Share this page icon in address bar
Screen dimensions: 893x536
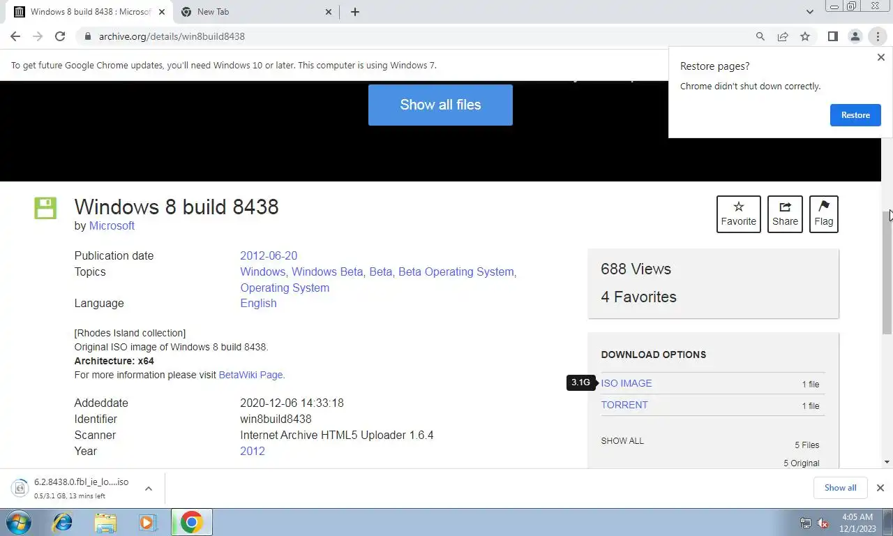click(783, 36)
